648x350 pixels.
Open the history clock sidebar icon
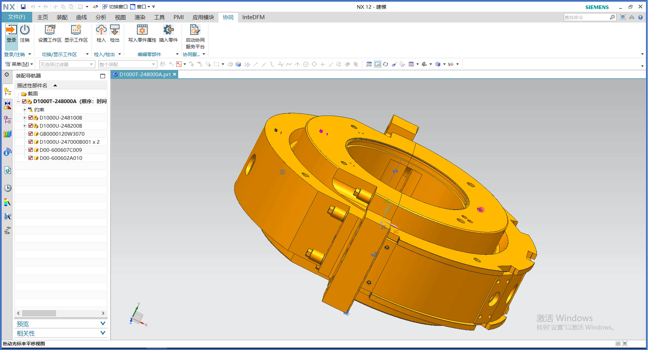tap(7, 188)
